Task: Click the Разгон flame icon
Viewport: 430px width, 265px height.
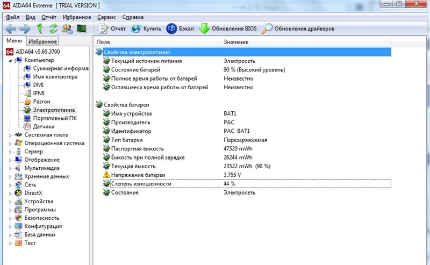Action: [x=27, y=102]
